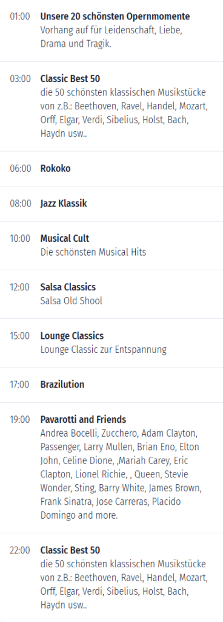
Task: Click the Salsa Old Shool description
Action: coord(71,301)
